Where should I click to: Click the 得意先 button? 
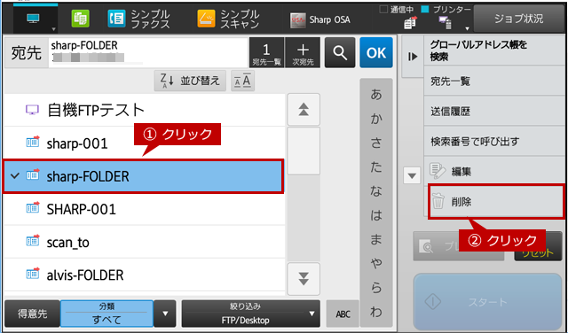[x=32, y=314]
